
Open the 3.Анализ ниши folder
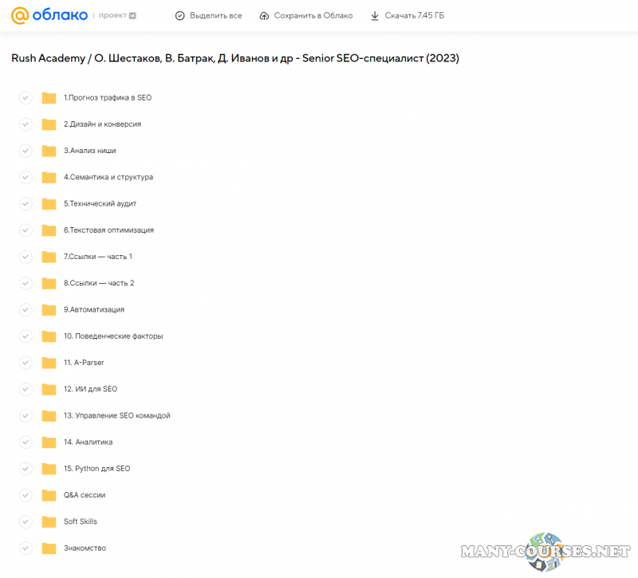click(89, 151)
